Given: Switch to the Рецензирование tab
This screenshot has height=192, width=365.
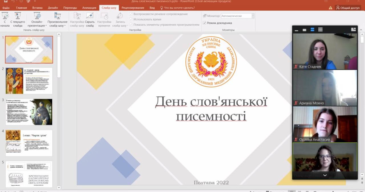Looking at the screenshot, I should coord(133,8).
